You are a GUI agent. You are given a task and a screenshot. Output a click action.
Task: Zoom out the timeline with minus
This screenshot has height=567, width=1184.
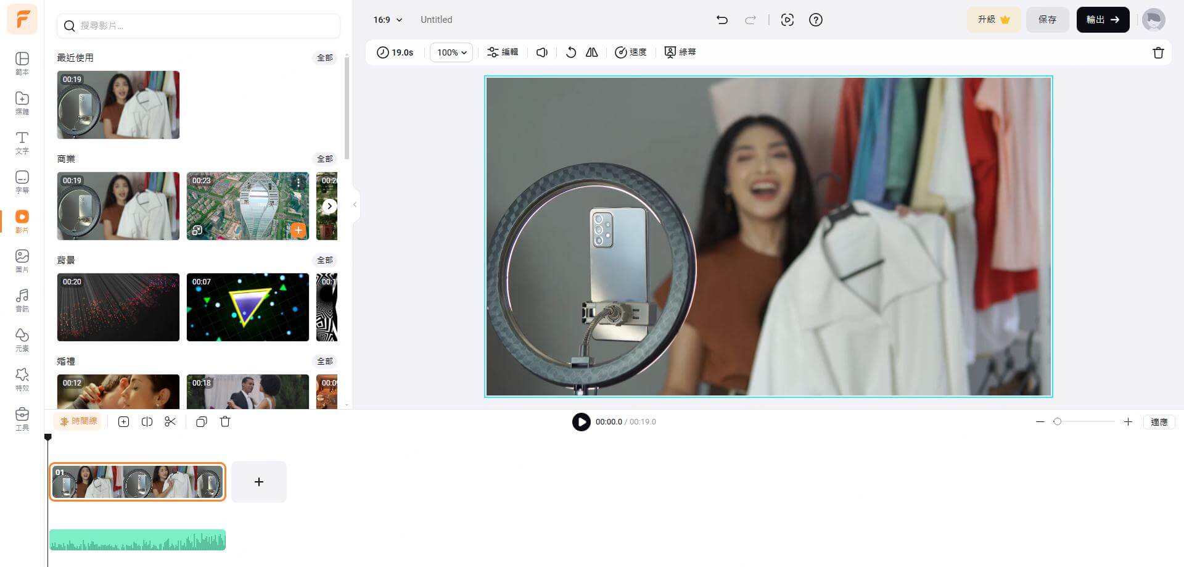pyautogui.click(x=1040, y=422)
